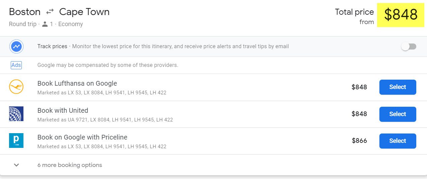Click the round-trip arrows between cities
The image size is (427, 179).
[50, 12]
